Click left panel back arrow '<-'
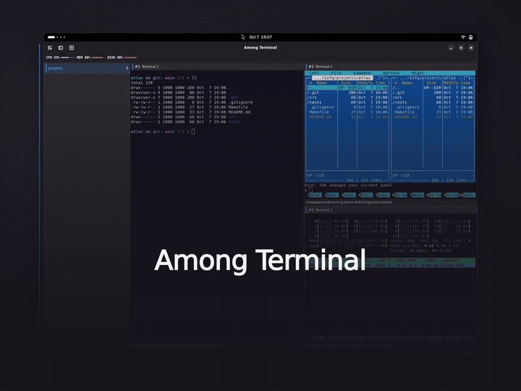The image size is (521, 391). (x=310, y=77)
